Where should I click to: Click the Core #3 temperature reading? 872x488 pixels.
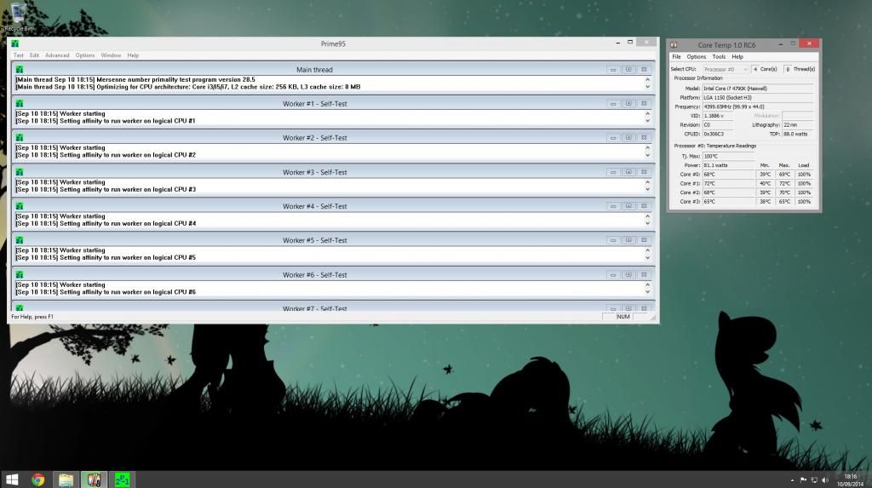[x=729, y=202]
